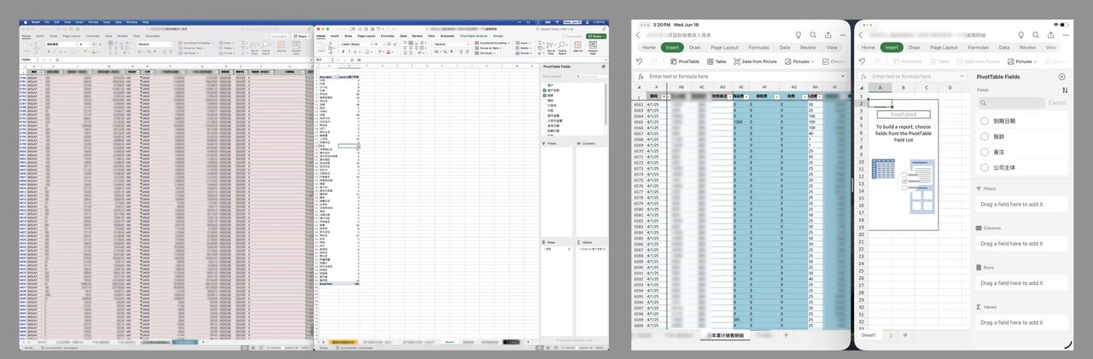Click Analyze Data in right Mac window
This screenshot has height=359, width=1093.
click(593, 47)
